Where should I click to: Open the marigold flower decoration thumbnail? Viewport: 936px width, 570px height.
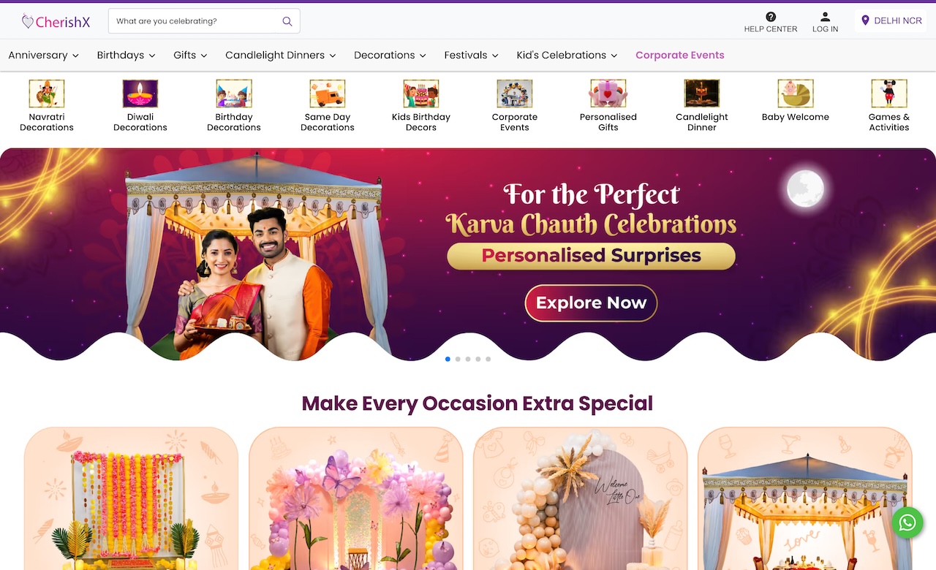click(x=131, y=498)
